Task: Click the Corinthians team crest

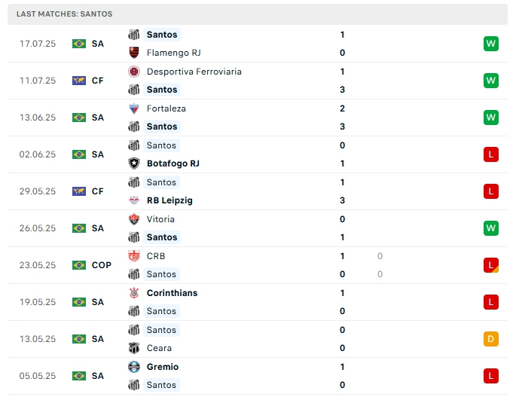Action: pos(134,293)
